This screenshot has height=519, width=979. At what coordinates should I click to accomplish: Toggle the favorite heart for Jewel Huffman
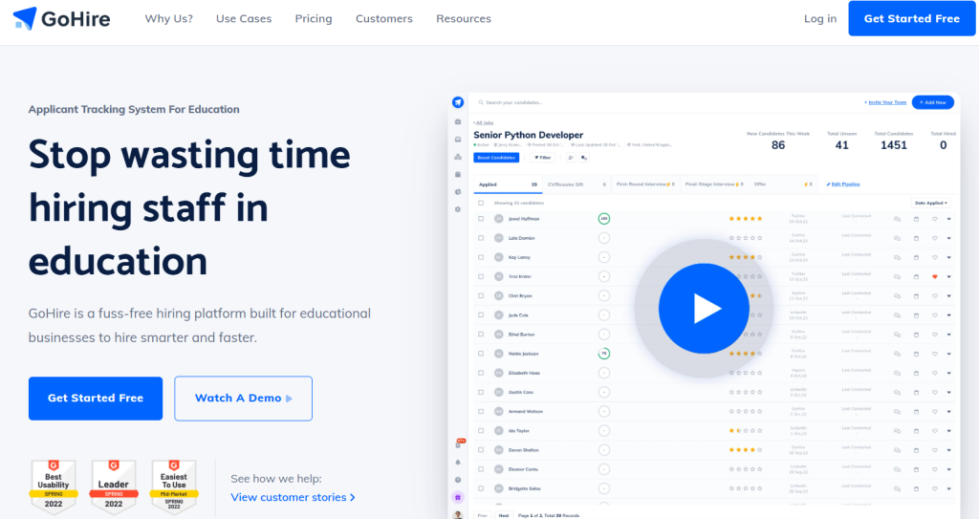935,219
